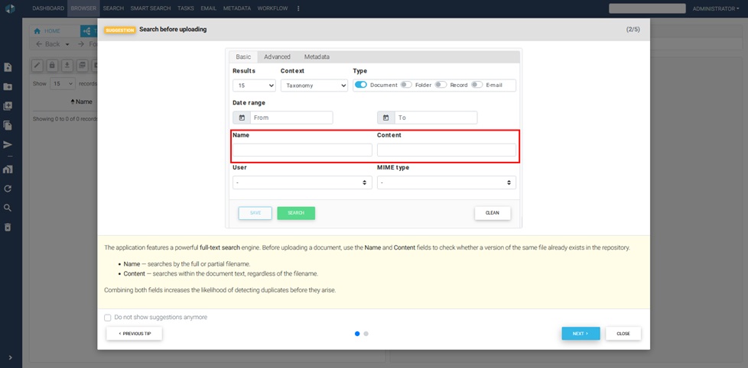748x368 pixels.
Task: Click the paper plane send icon
Action: pyautogui.click(x=8, y=145)
